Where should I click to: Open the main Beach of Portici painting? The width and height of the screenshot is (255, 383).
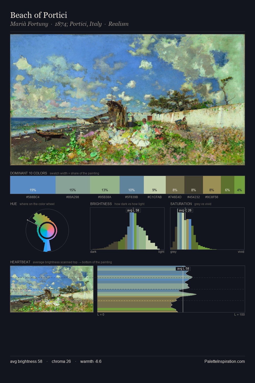127,100
